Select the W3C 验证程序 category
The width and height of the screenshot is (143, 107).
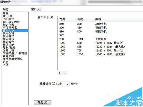click(11, 22)
